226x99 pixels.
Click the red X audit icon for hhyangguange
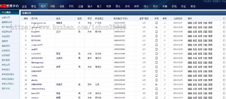click(164, 62)
